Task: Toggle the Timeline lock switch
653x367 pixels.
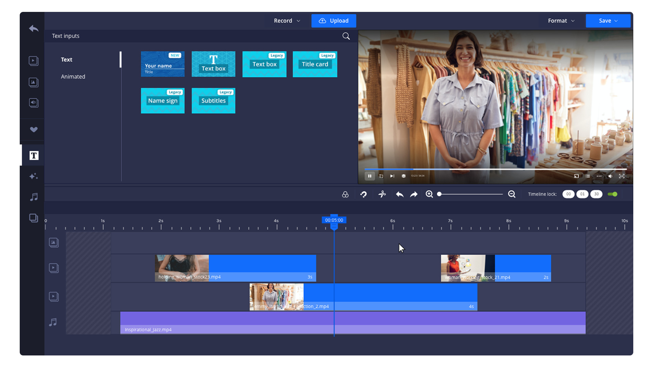Action: point(613,194)
